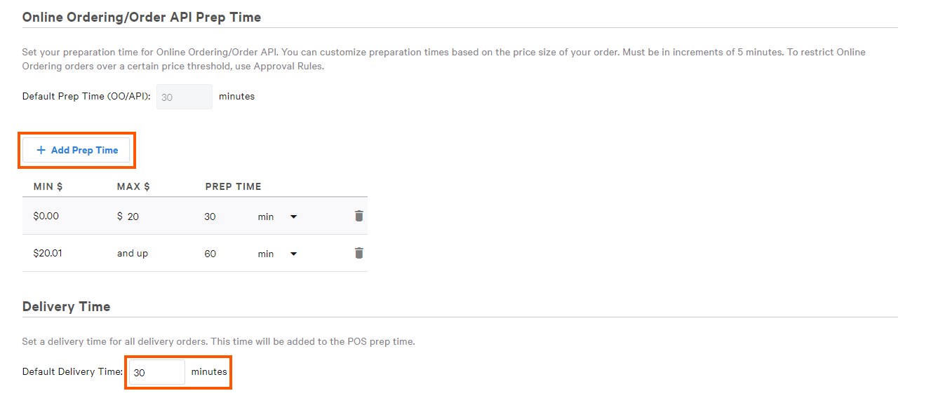The height and width of the screenshot is (398, 938).
Task: Delete the $0.00 to $20 prep time row
Action: [359, 216]
